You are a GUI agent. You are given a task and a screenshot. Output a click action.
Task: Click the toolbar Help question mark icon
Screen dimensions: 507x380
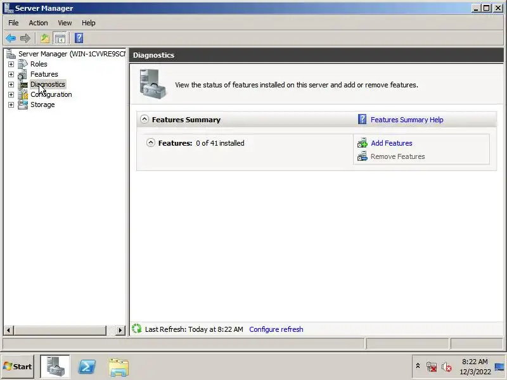pos(79,38)
